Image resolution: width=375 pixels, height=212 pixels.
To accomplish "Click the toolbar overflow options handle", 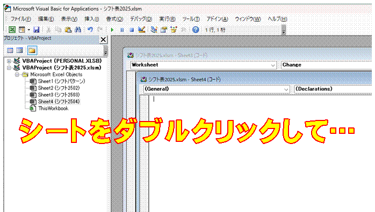I will click(284, 30).
